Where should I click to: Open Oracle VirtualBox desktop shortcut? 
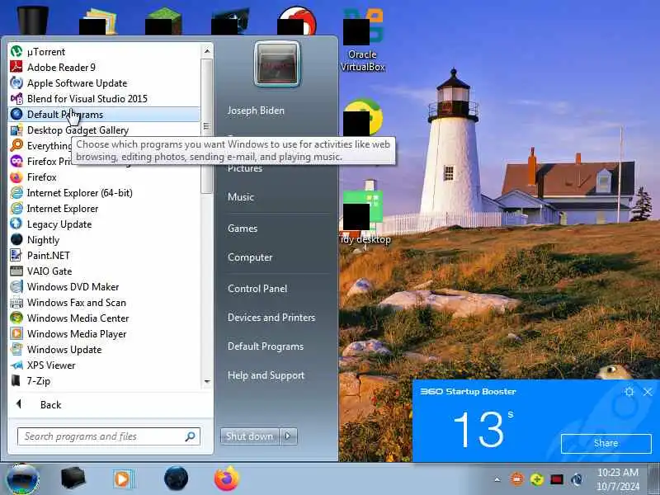pyautogui.click(x=362, y=40)
